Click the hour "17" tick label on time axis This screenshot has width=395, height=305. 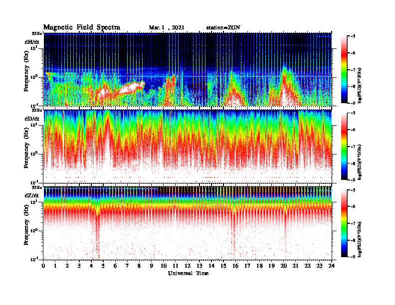248,266
